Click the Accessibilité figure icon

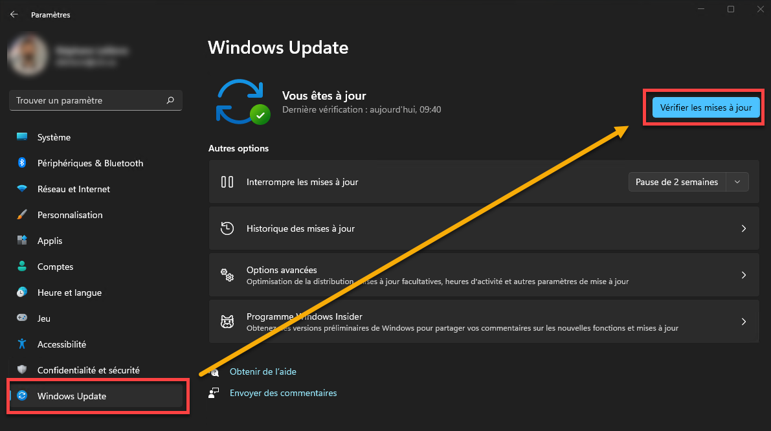click(22, 344)
